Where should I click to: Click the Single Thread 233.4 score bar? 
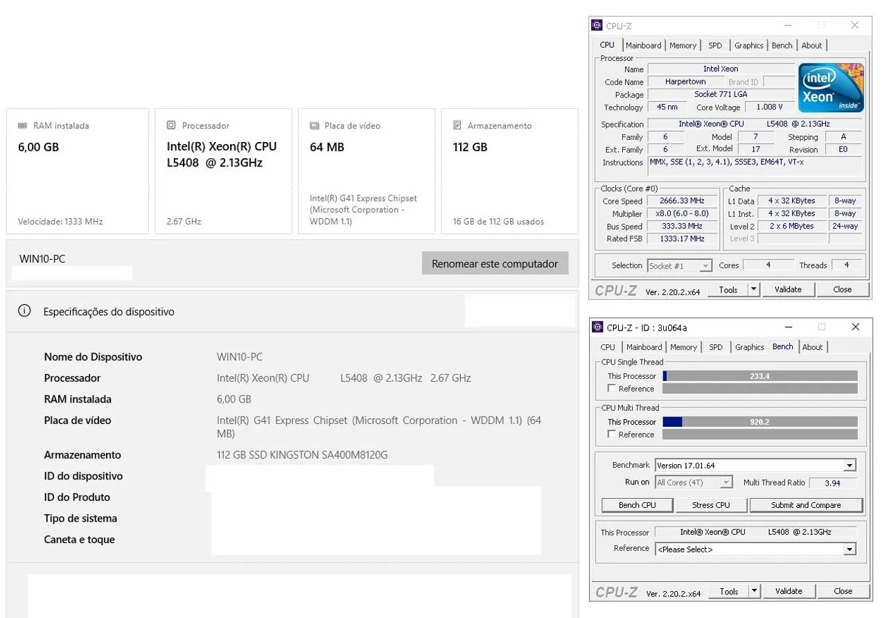pos(760,376)
